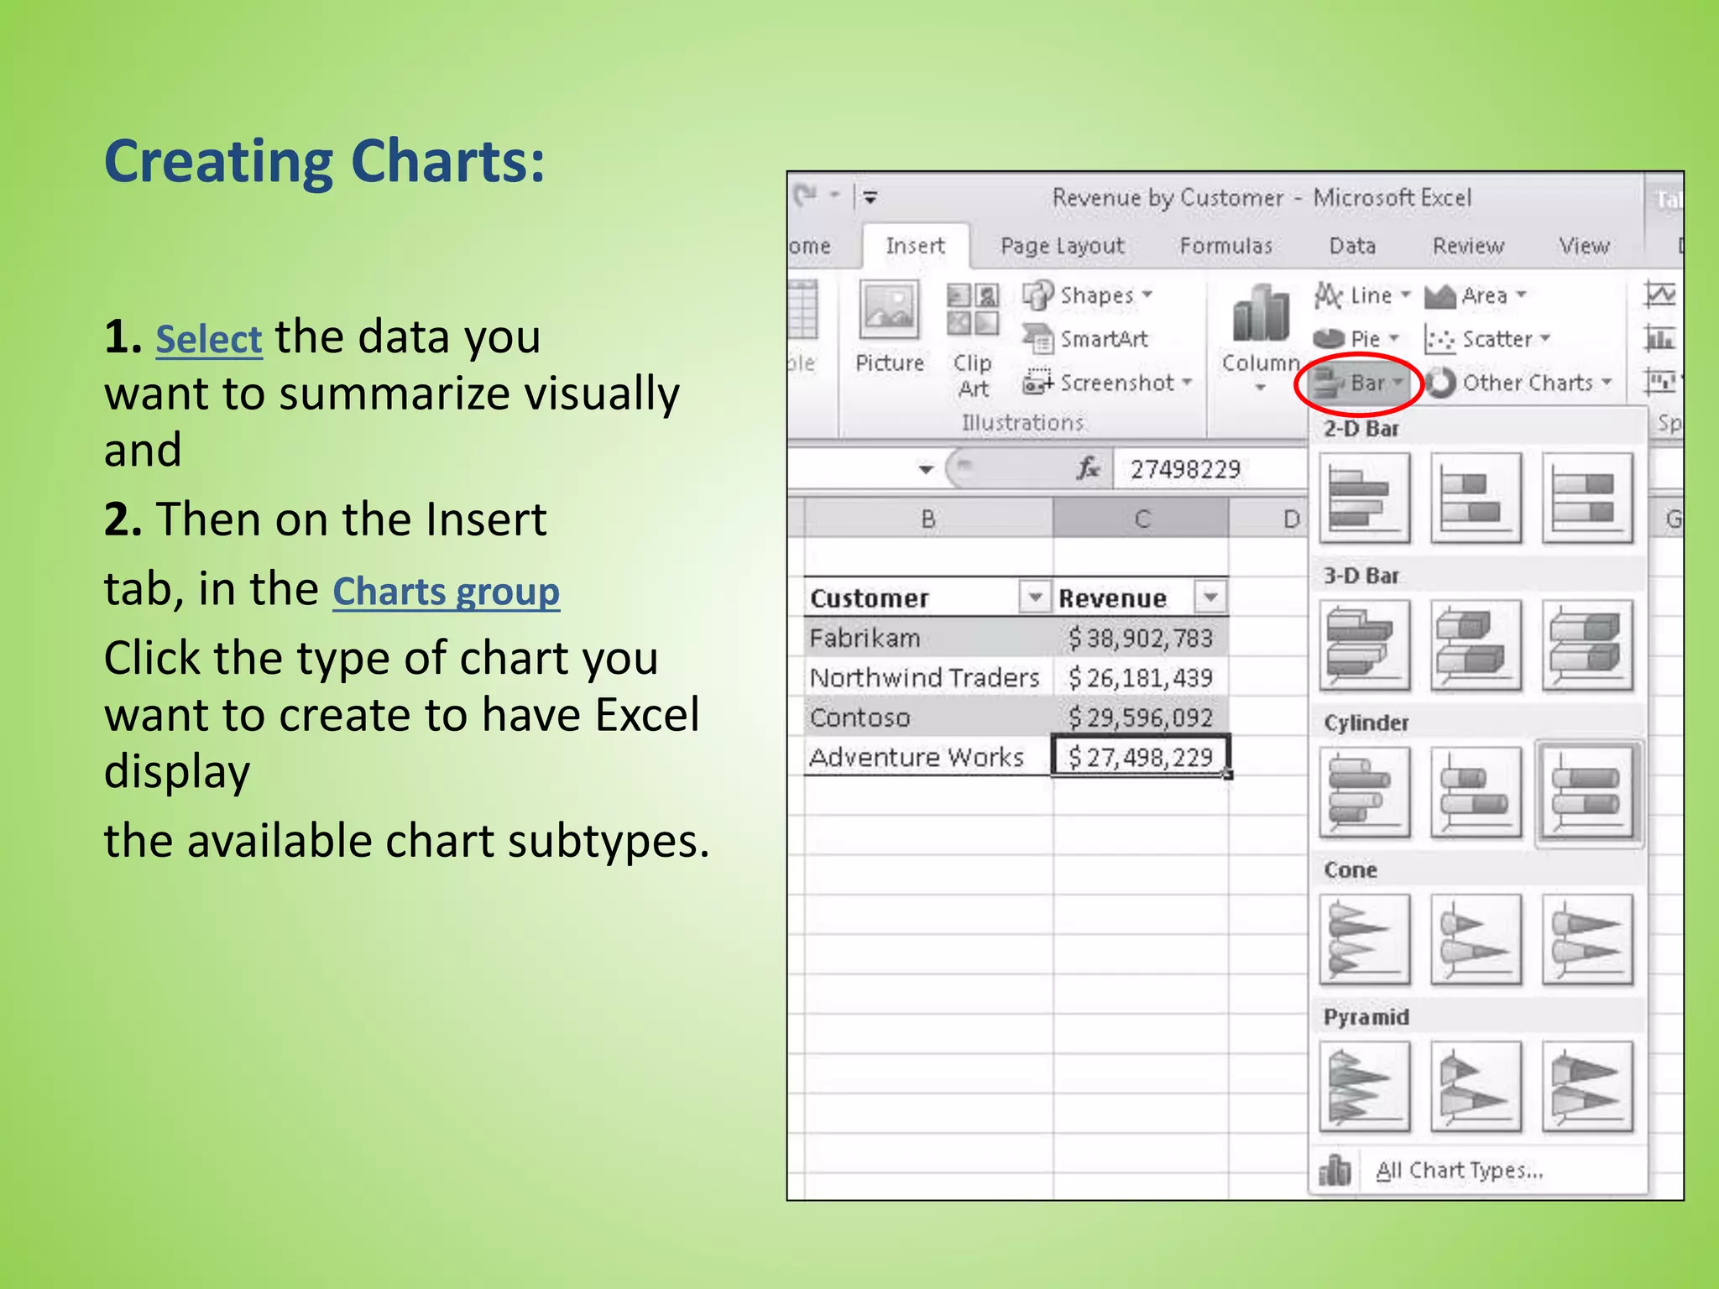Pick the stacked horizontal cylinder chart
1719x1289 pixels.
tap(1476, 792)
